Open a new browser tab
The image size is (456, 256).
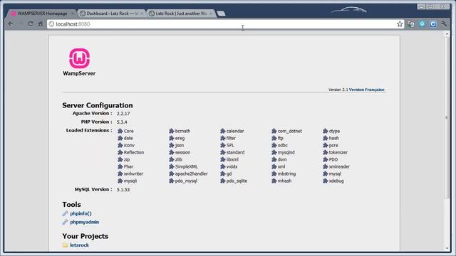(x=222, y=14)
